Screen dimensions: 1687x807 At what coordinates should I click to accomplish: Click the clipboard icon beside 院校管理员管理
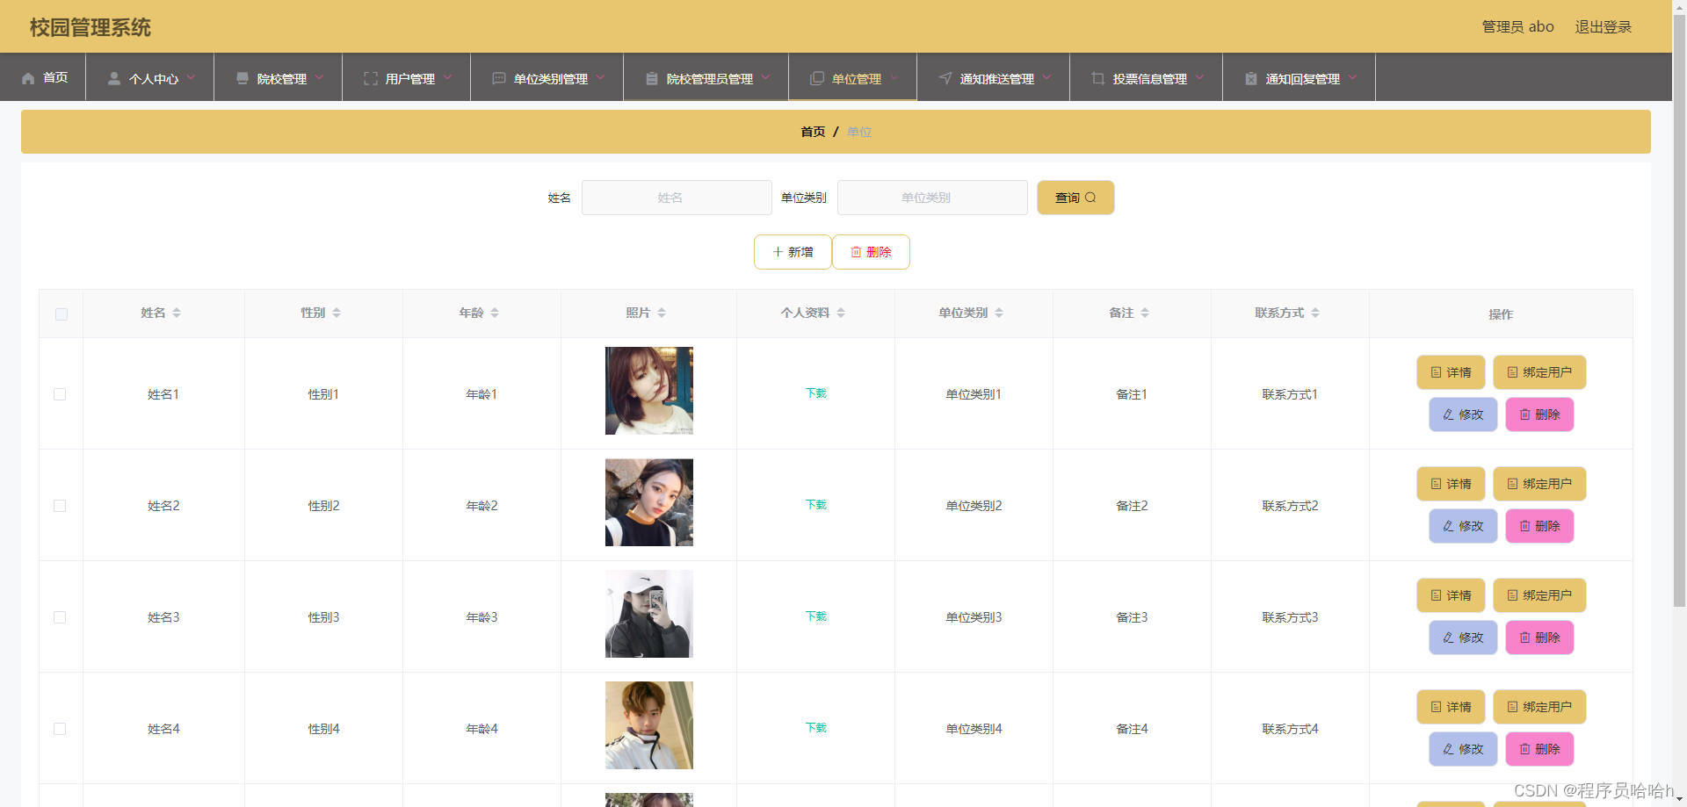652,78
